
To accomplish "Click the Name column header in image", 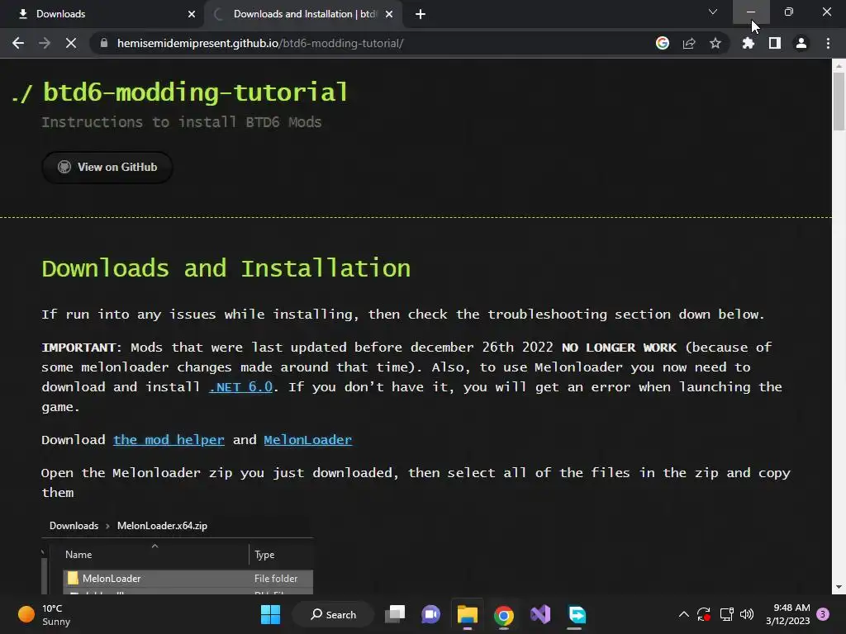I will coord(78,555).
